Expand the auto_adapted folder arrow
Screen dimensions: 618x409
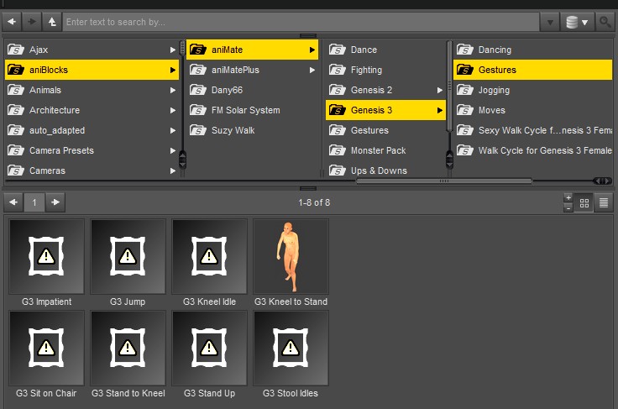click(x=173, y=130)
